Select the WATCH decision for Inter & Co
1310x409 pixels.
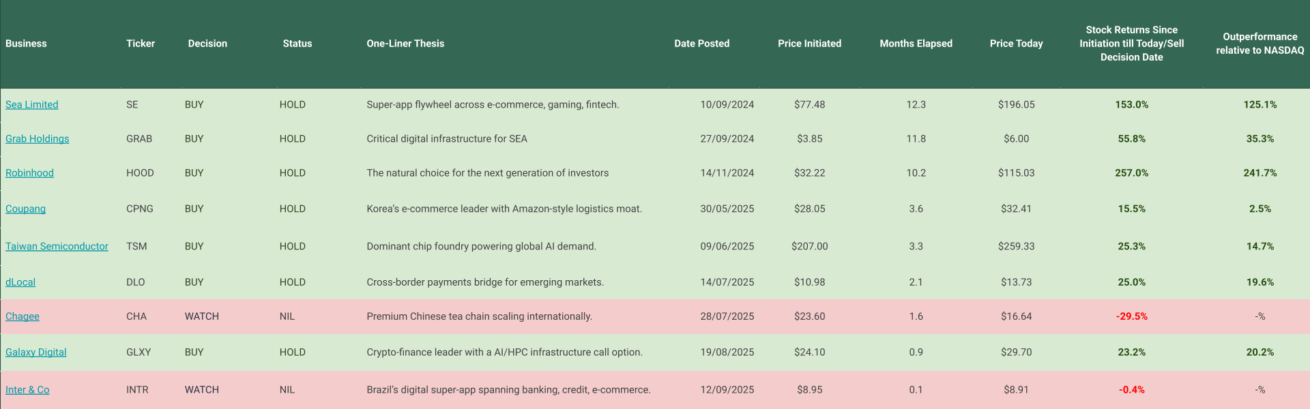[201, 390]
